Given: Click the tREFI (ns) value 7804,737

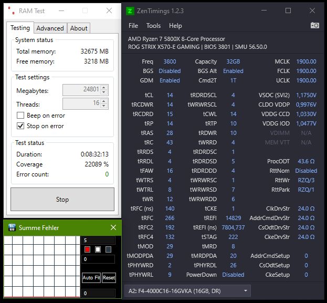Looking at the screenshot, I should 233,227.
